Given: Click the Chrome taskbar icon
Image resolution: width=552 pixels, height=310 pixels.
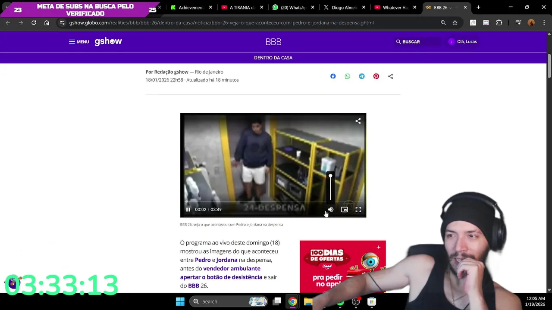Looking at the screenshot, I should (x=293, y=301).
